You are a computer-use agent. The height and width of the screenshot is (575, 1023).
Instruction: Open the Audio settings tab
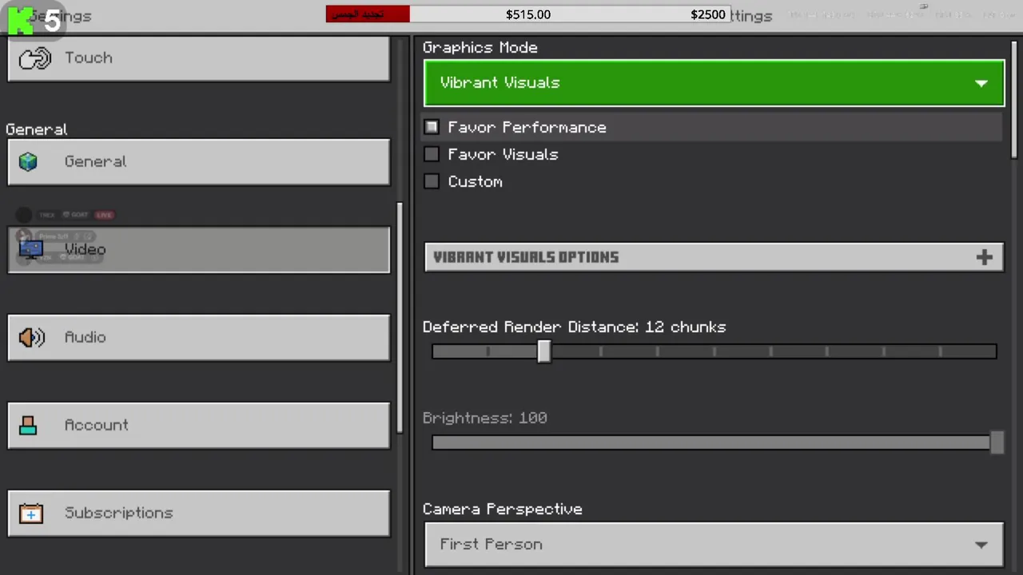(198, 338)
